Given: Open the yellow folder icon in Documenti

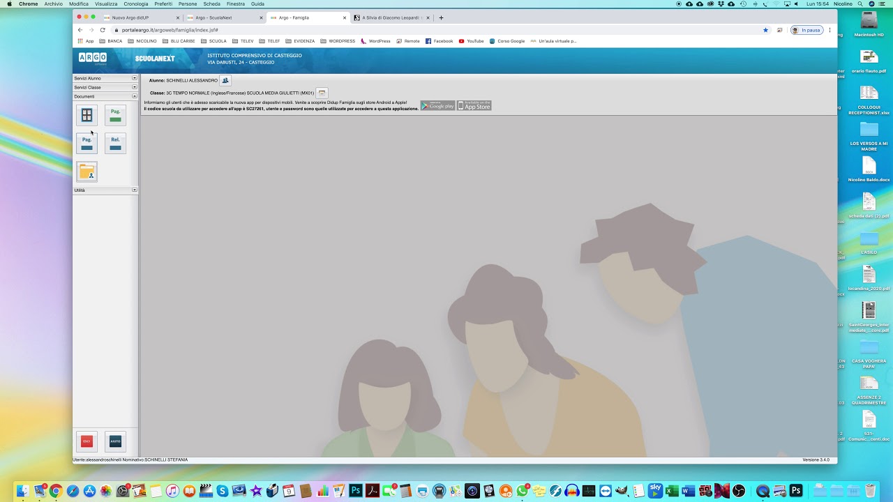Looking at the screenshot, I should tap(87, 171).
